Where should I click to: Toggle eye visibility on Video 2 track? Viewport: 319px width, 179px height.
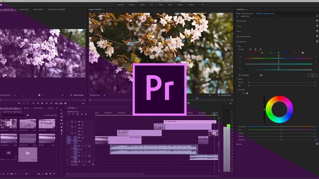[x=82, y=131]
